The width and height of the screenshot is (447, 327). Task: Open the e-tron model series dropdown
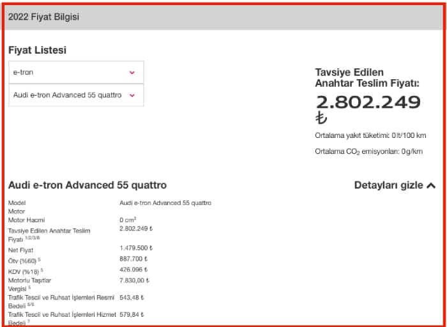pos(76,72)
